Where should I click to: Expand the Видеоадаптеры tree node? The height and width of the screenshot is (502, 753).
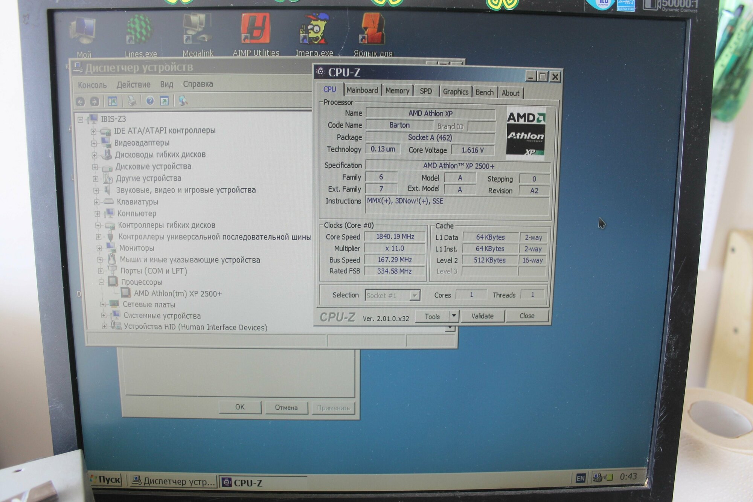(x=94, y=143)
